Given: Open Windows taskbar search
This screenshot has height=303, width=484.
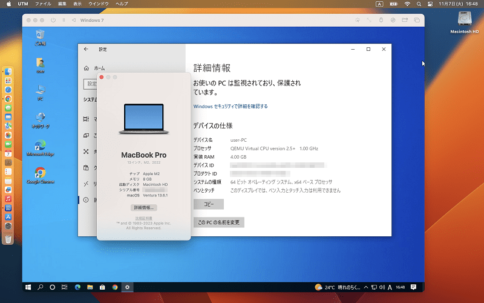Looking at the screenshot, I should [x=40, y=287].
